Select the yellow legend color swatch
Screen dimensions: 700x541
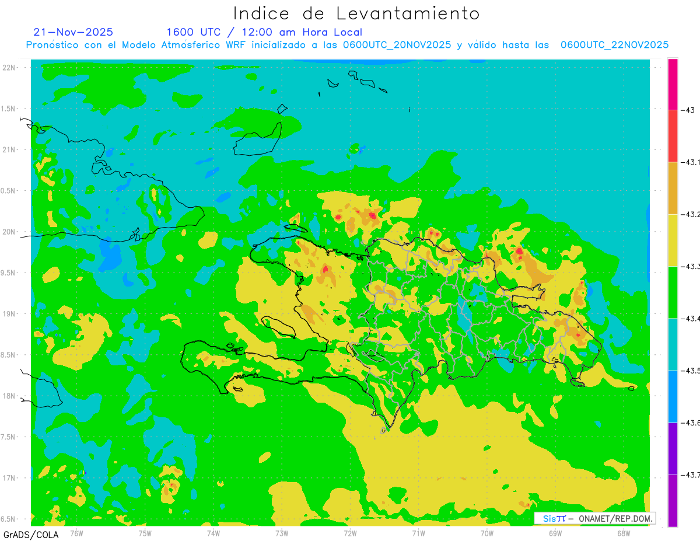(x=673, y=240)
